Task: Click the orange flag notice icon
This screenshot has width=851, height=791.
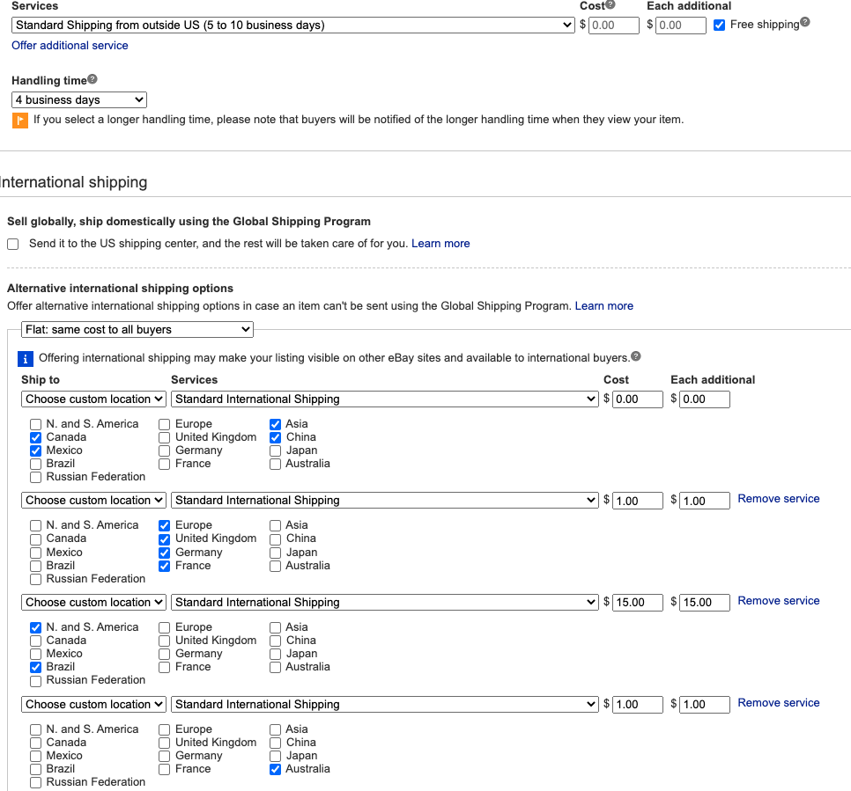Action: pyautogui.click(x=19, y=121)
